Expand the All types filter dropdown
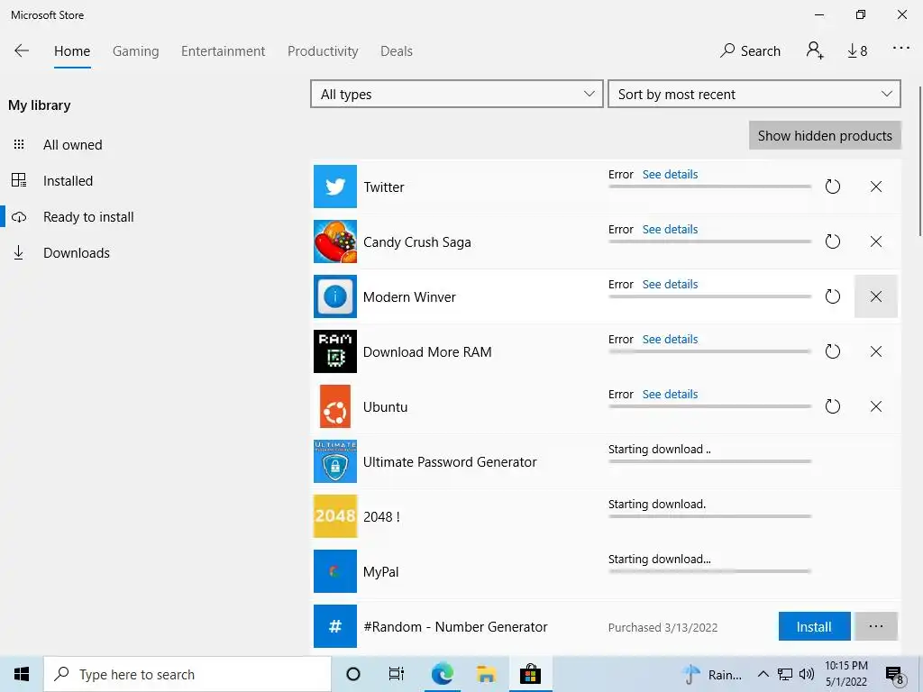 tap(457, 94)
